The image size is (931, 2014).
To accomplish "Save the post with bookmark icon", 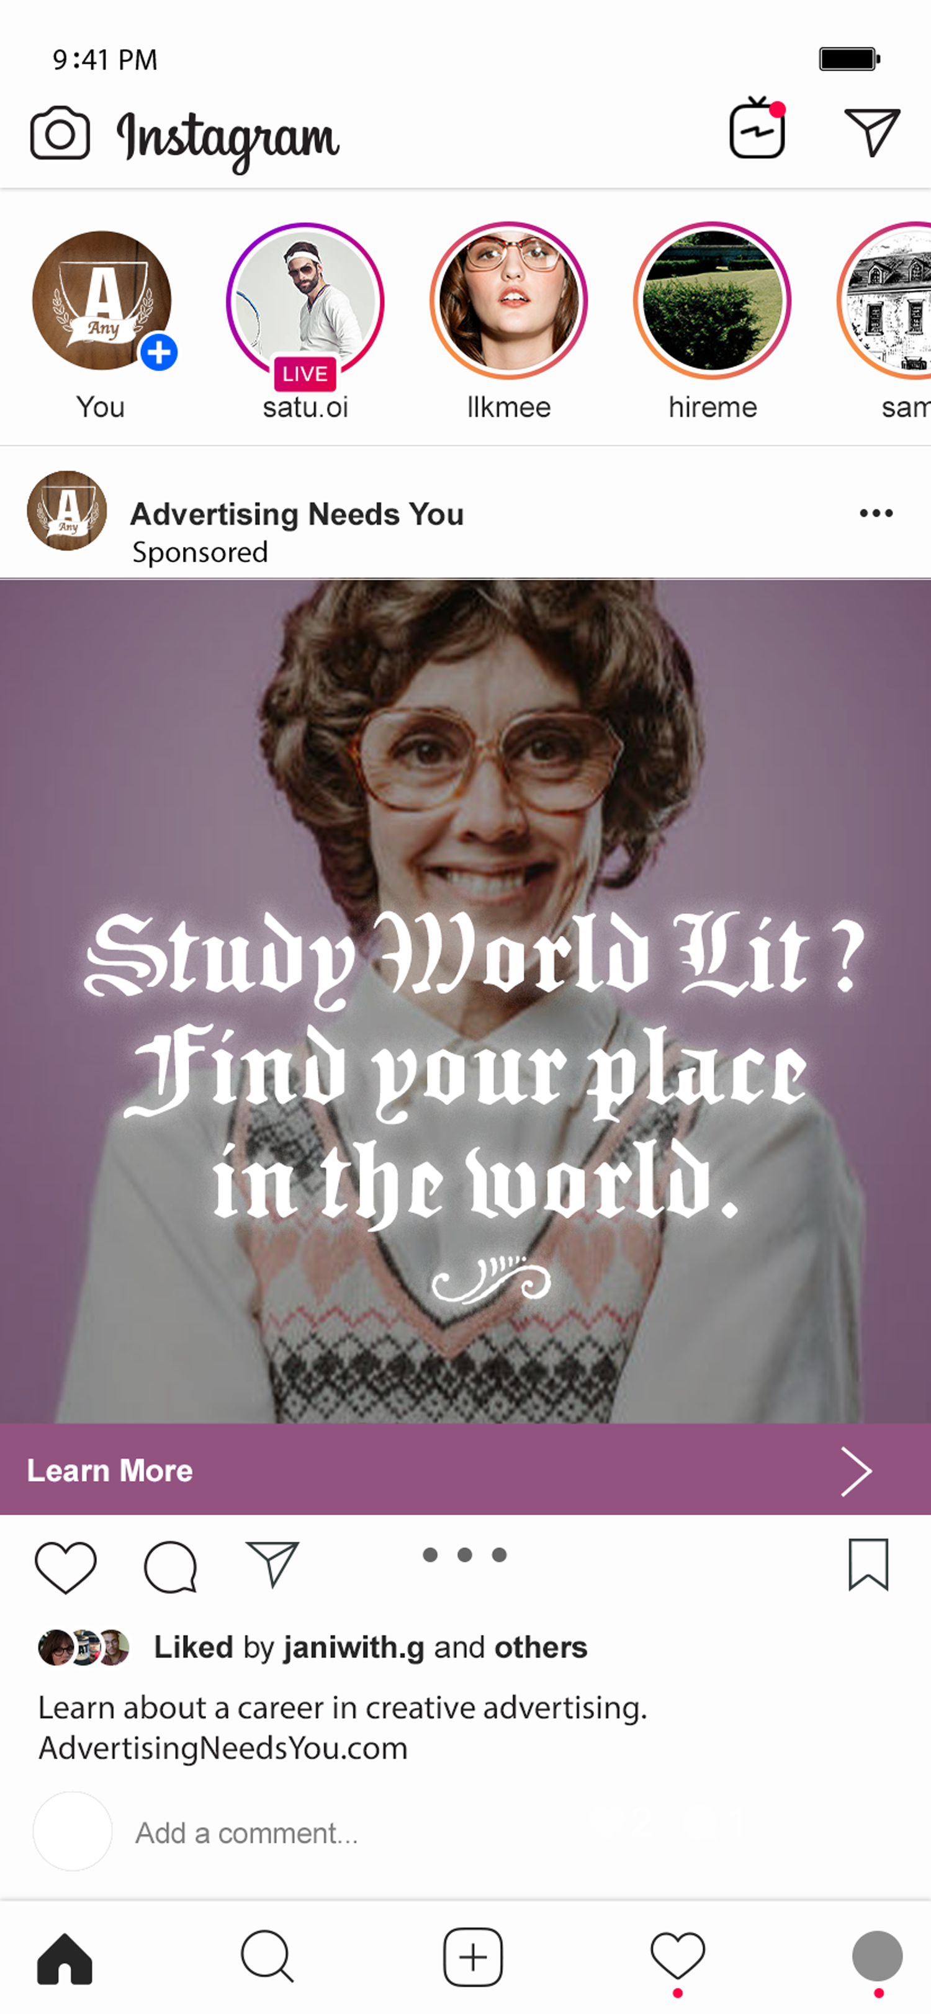I will (868, 1564).
